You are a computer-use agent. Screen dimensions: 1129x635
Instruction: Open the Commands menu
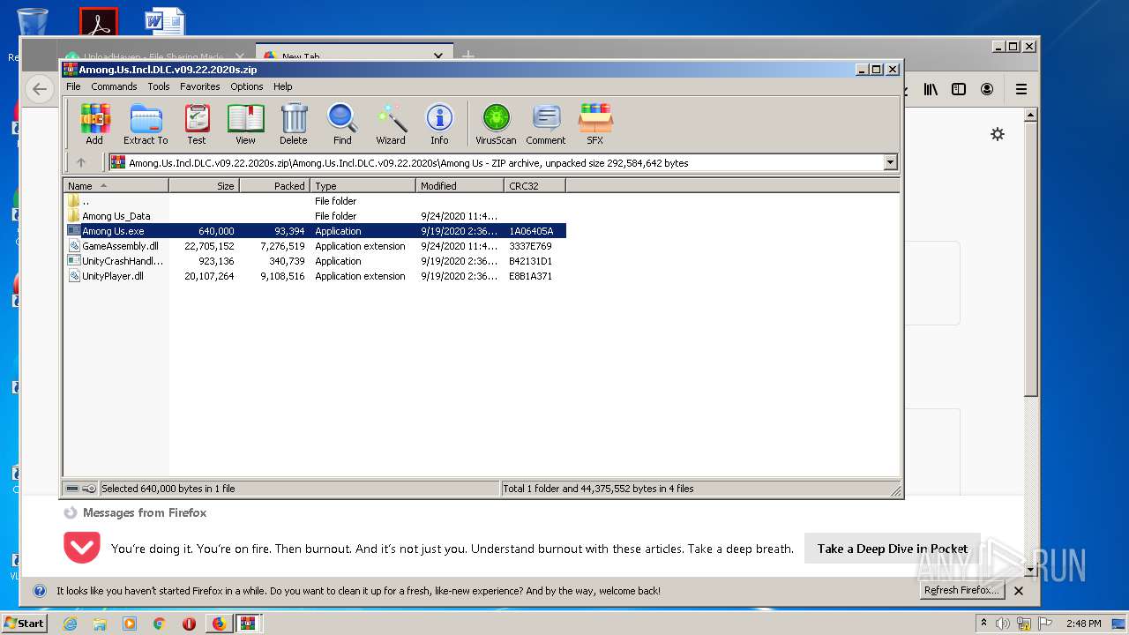(x=114, y=86)
